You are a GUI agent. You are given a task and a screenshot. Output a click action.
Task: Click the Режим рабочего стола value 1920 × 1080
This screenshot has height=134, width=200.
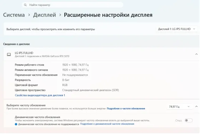coord(75,65)
